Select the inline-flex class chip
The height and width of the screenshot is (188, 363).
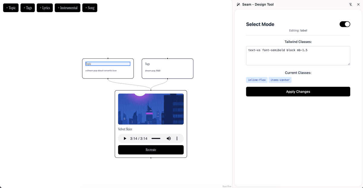(257, 80)
